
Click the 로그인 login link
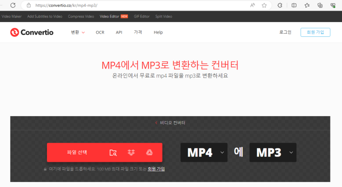pyautogui.click(x=285, y=32)
